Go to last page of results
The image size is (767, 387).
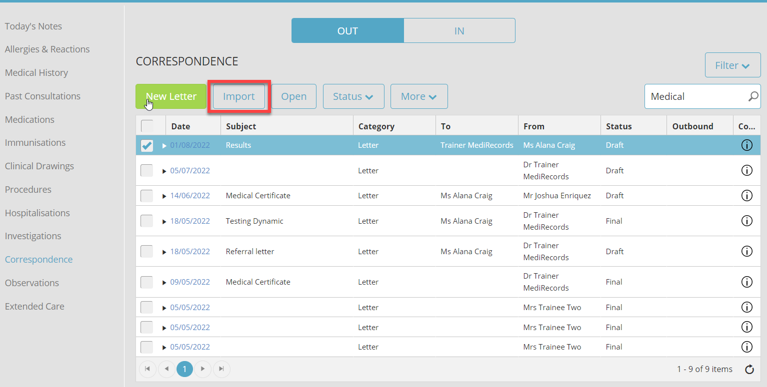(221, 369)
